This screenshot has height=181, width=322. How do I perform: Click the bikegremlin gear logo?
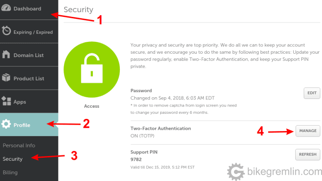point(236,172)
